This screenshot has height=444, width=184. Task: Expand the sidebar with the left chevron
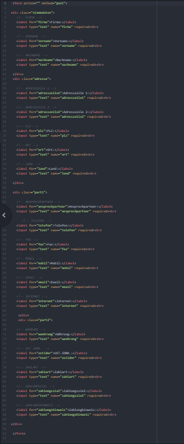point(4,216)
